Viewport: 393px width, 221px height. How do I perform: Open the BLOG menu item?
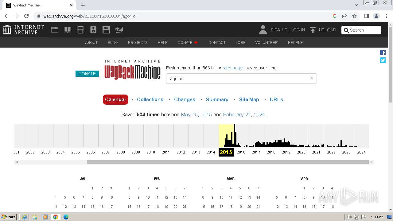(113, 42)
